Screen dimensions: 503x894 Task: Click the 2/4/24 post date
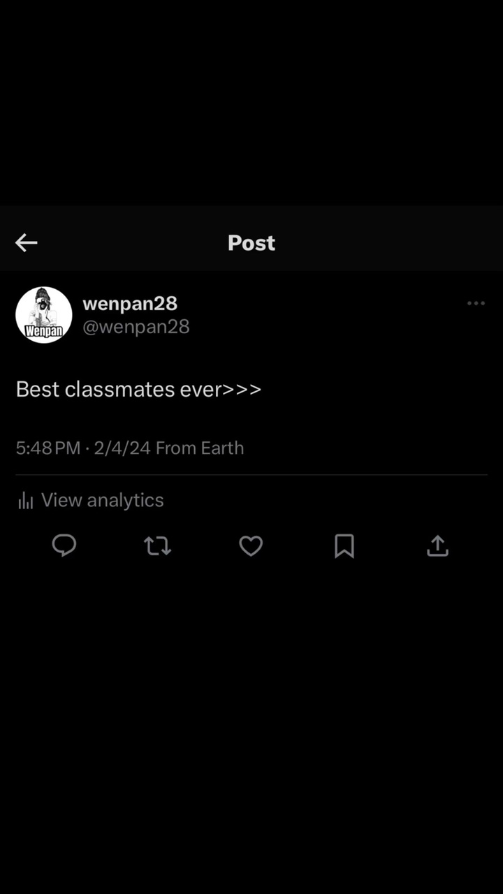click(x=122, y=448)
